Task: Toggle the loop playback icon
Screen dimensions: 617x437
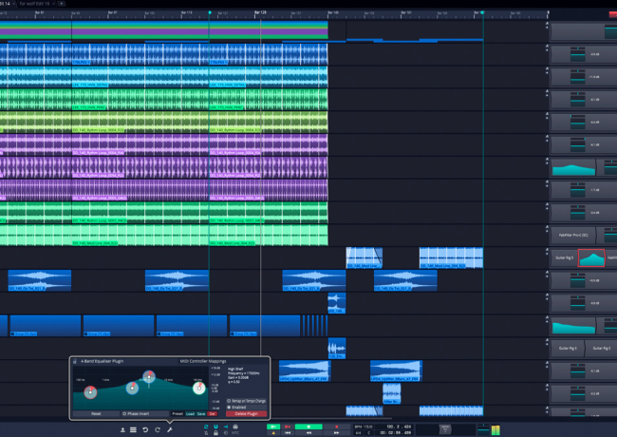Action: 206,427
